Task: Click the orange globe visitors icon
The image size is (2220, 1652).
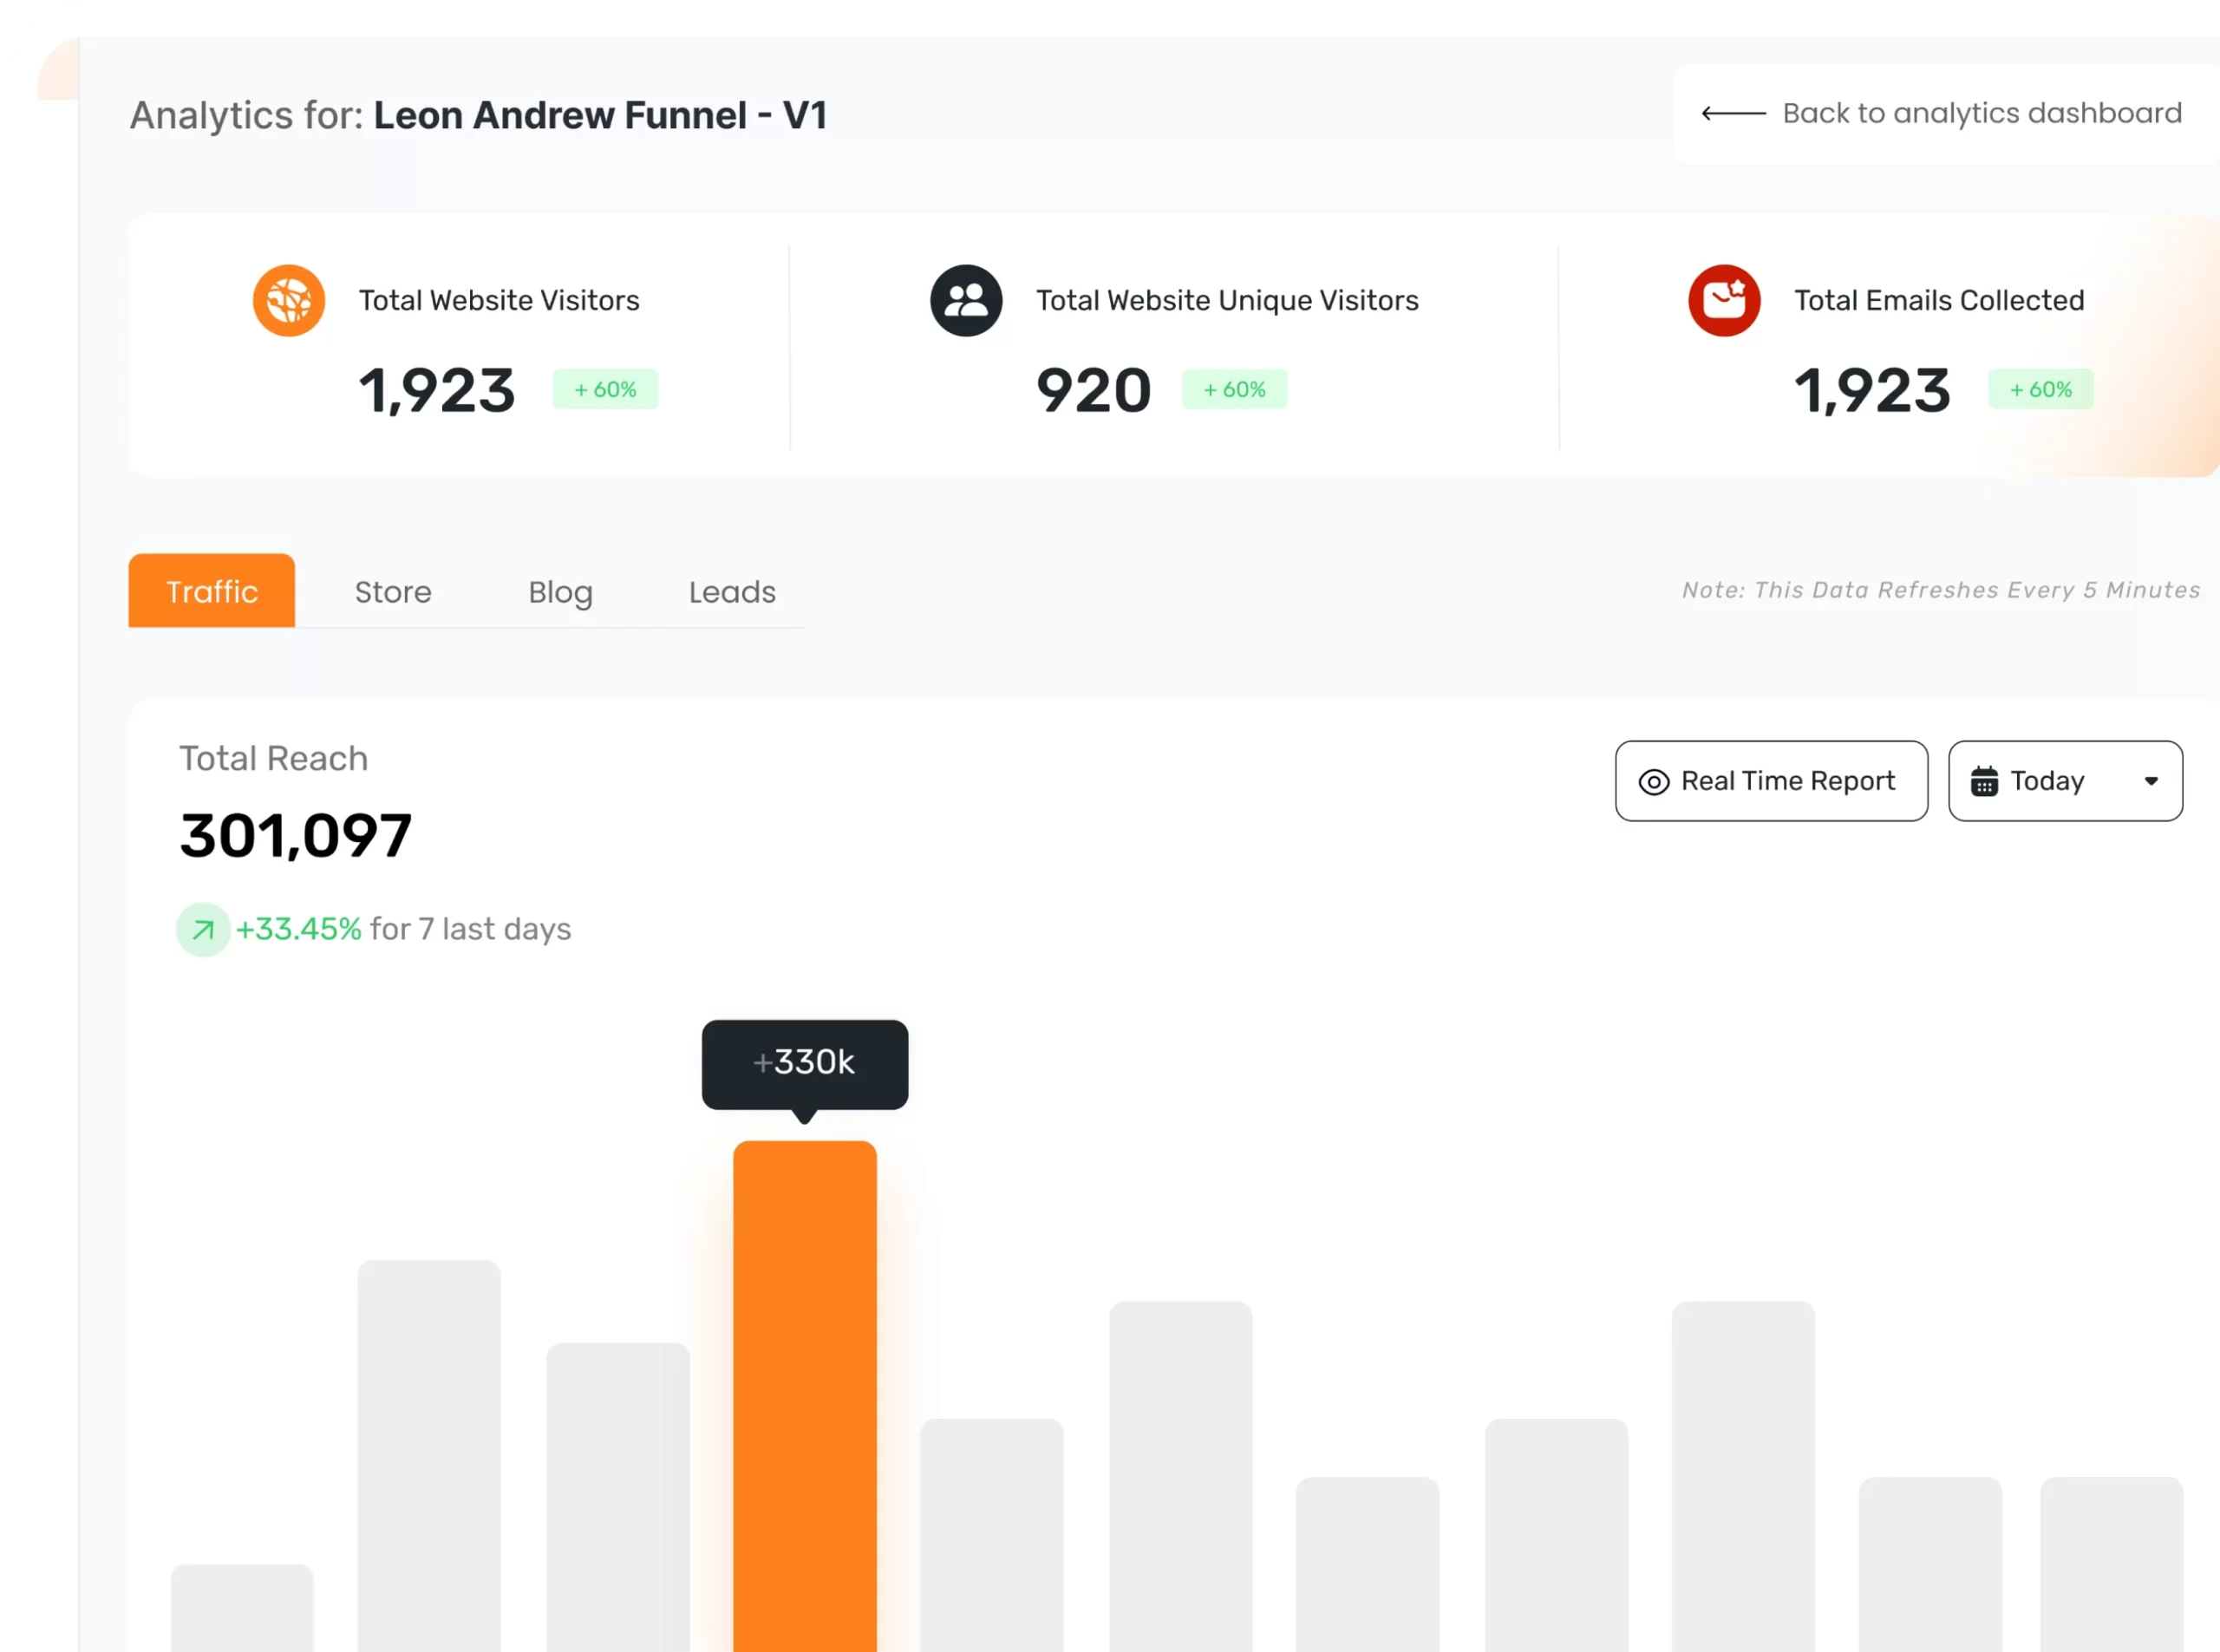Action: click(288, 300)
